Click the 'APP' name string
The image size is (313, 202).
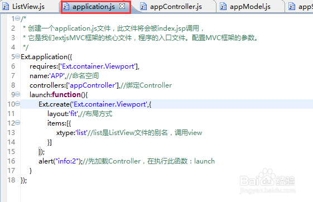[57, 76]
